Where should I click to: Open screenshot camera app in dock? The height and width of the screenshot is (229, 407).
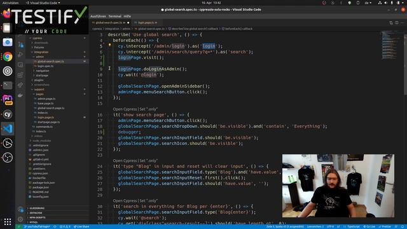(x=8, y=42)
